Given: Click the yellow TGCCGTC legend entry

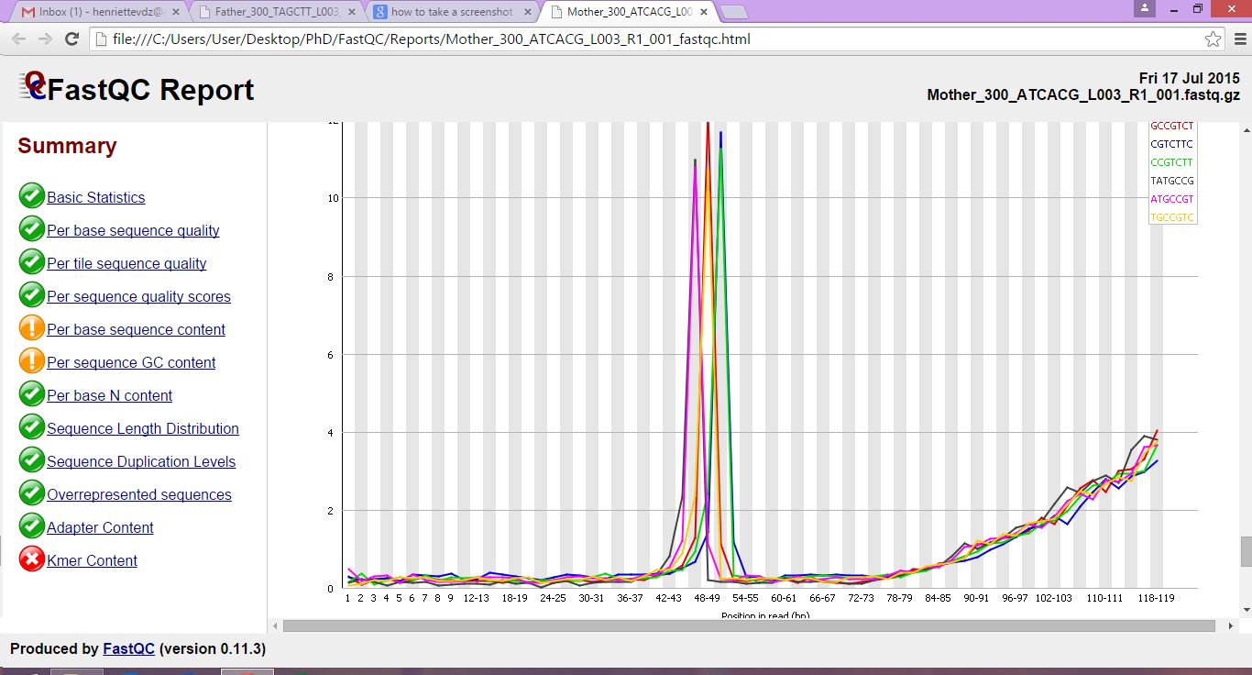Looking at the screenshot, I should (1172, 217).
